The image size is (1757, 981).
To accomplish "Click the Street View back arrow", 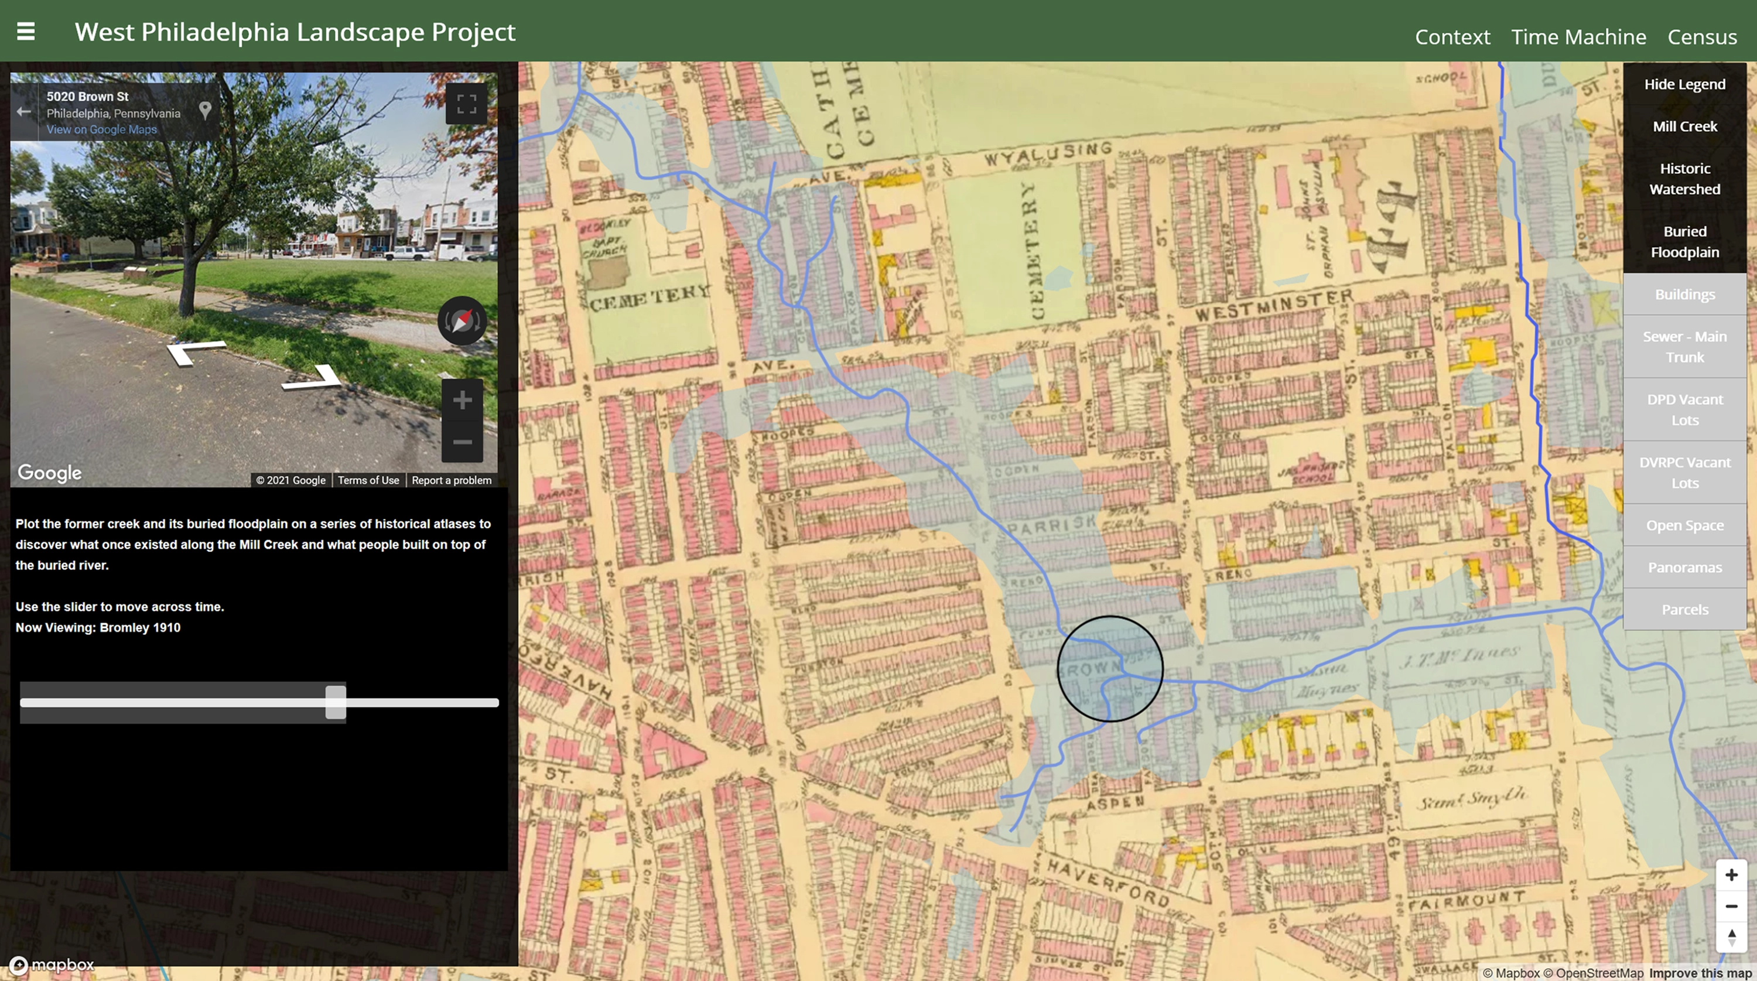I will tap(24, 112).
